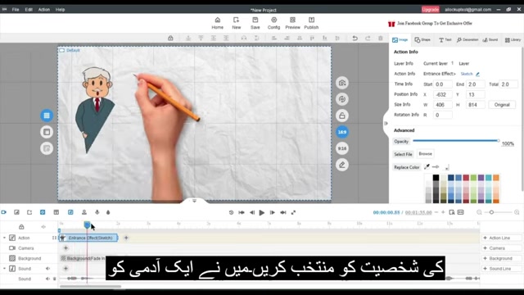Switch to the Library tab
Image resolution: width=524 pixels, height=295 pixels.
[x=513, y=40]
